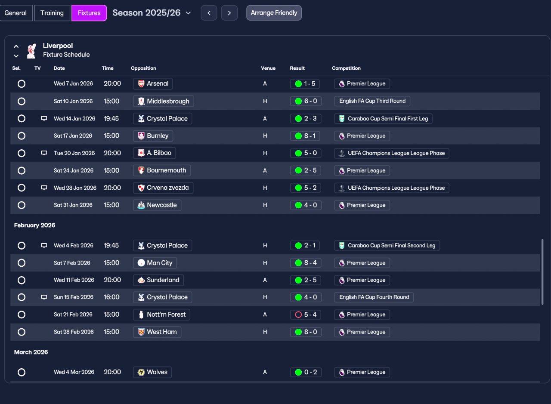Viewport: 551px width, 404px height.
Task: Click the Bournemouth club badge
Action: click(x=141, y=170)
